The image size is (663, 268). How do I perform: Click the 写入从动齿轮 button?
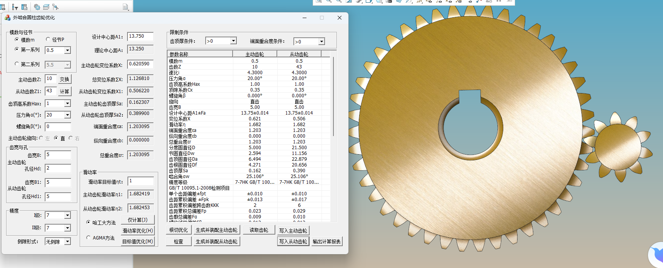click(x=293, y=241)
